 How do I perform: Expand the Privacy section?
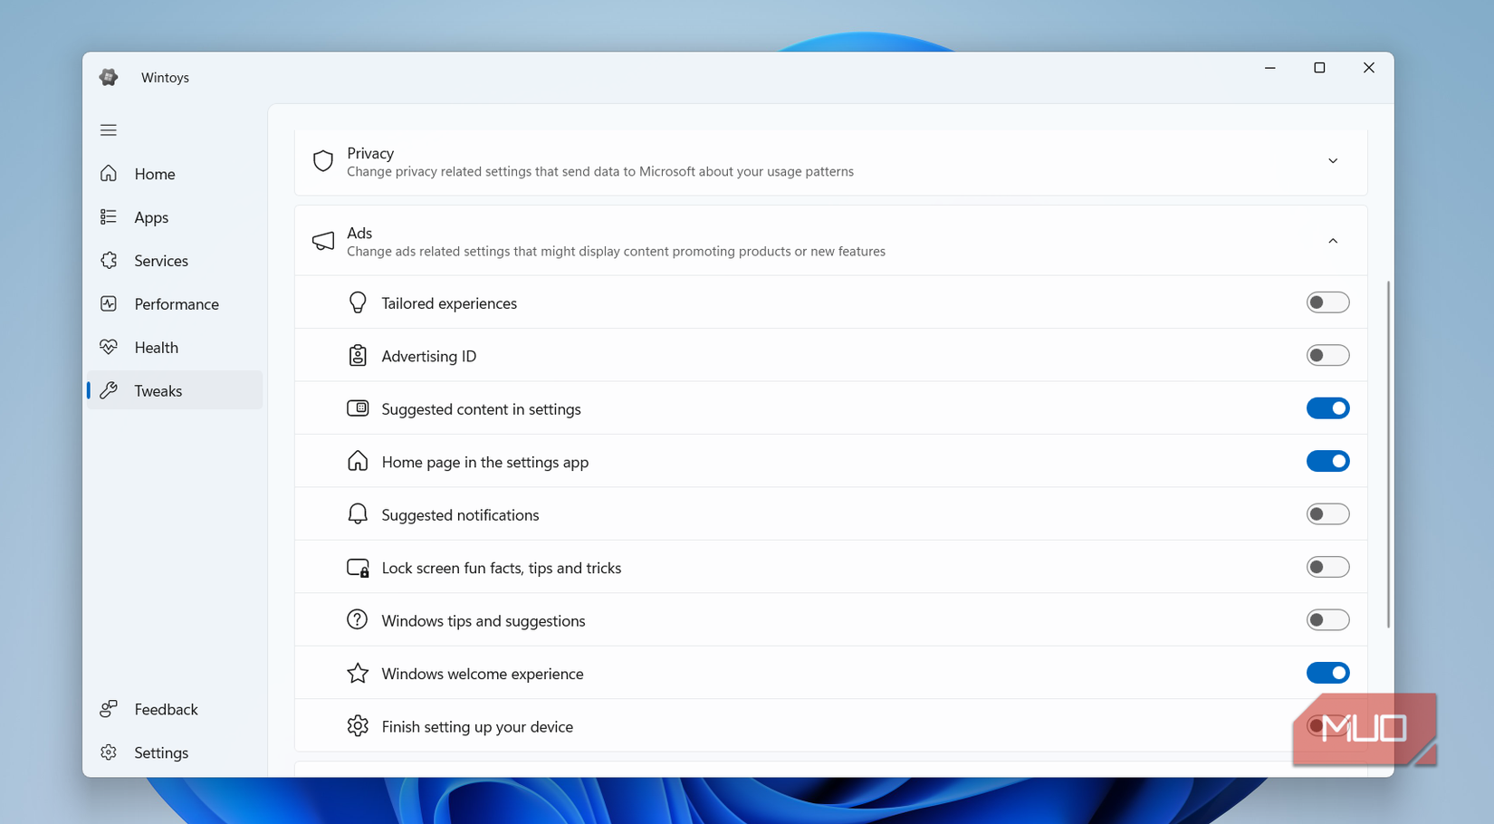click(x=1332, y=160)
